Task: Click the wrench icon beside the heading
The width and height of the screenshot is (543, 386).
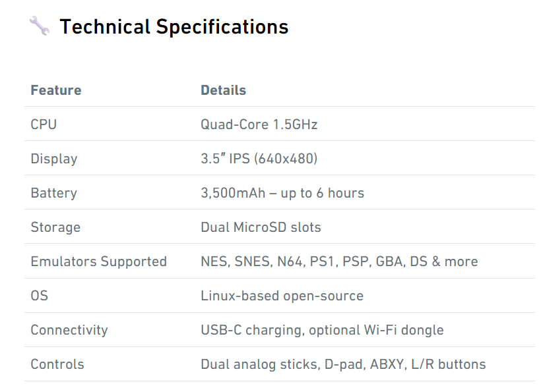Action: (40, 26)
